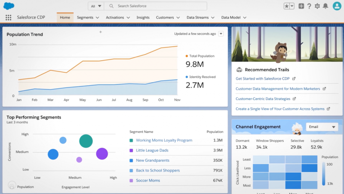Expand the Activations tab chevron
Screen dimensions: 344x194
click(128, 18)
